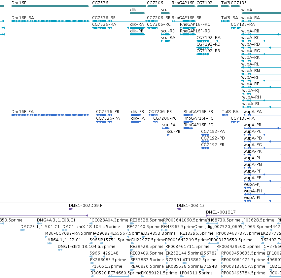Click the CG7206-RC transcript label
The image size is (281, 278).
(x=158, y=24)
